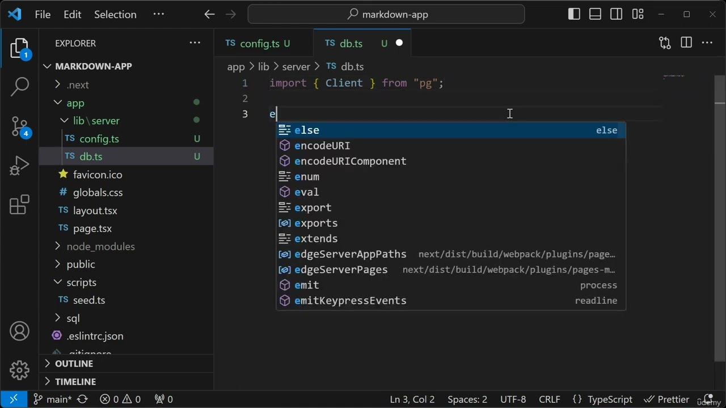Open Source Control view with 4 badge
The width and height of the screenshot is (726, 408).
19,127
